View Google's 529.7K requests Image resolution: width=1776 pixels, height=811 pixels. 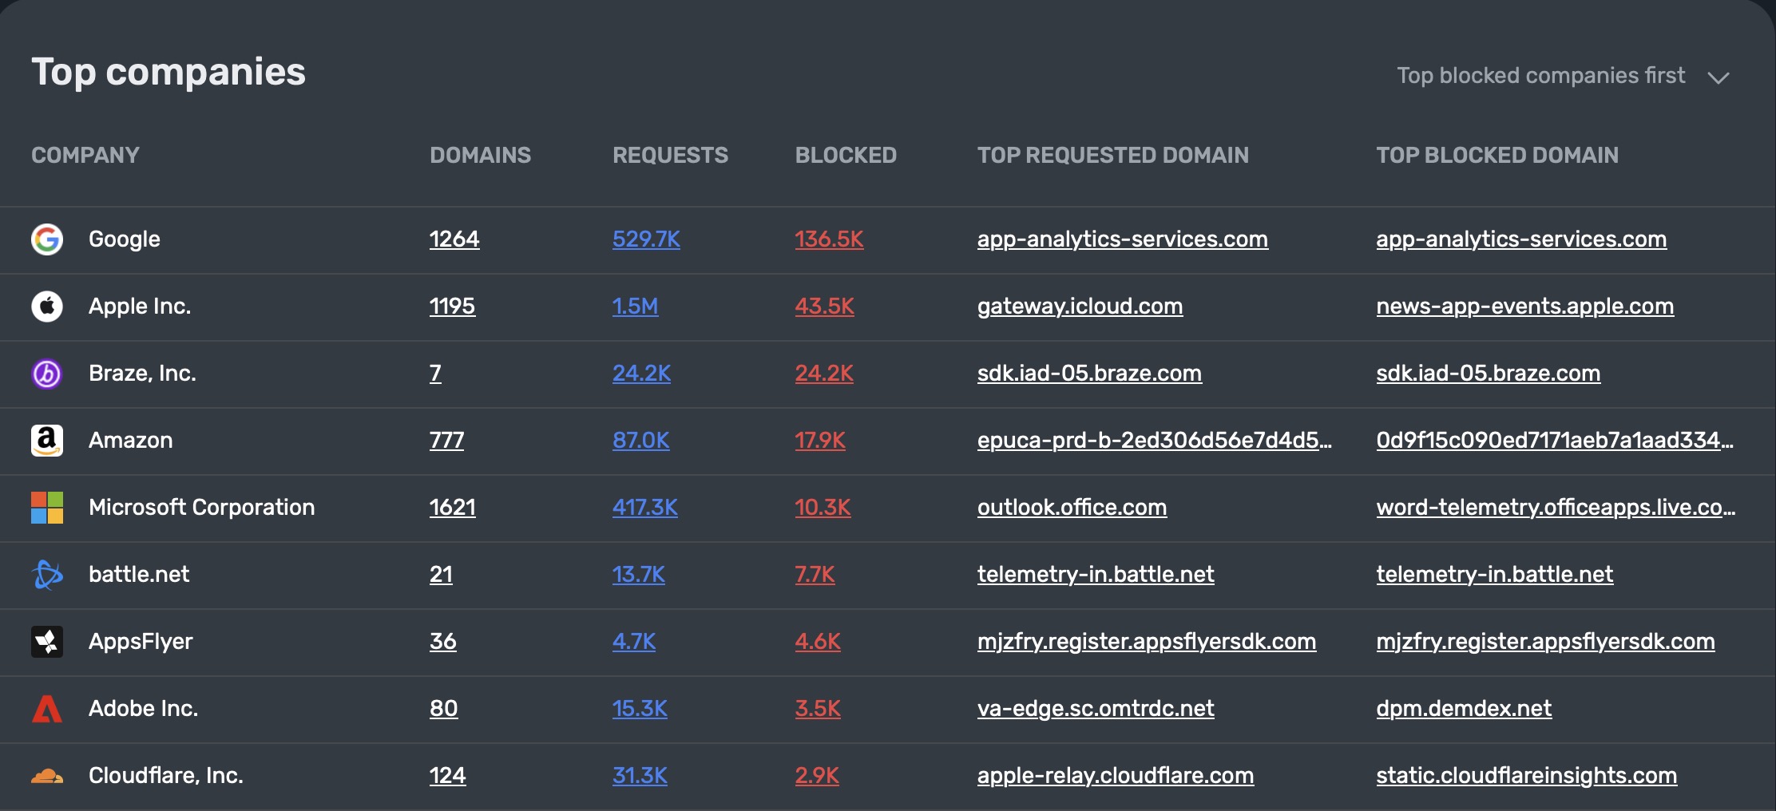pyautogui.click(x=646, y=239)
